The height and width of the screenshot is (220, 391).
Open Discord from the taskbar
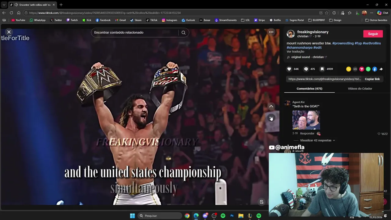tap(205, 216)
